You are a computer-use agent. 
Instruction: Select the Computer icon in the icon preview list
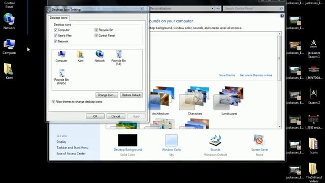(x=61, y=56)
